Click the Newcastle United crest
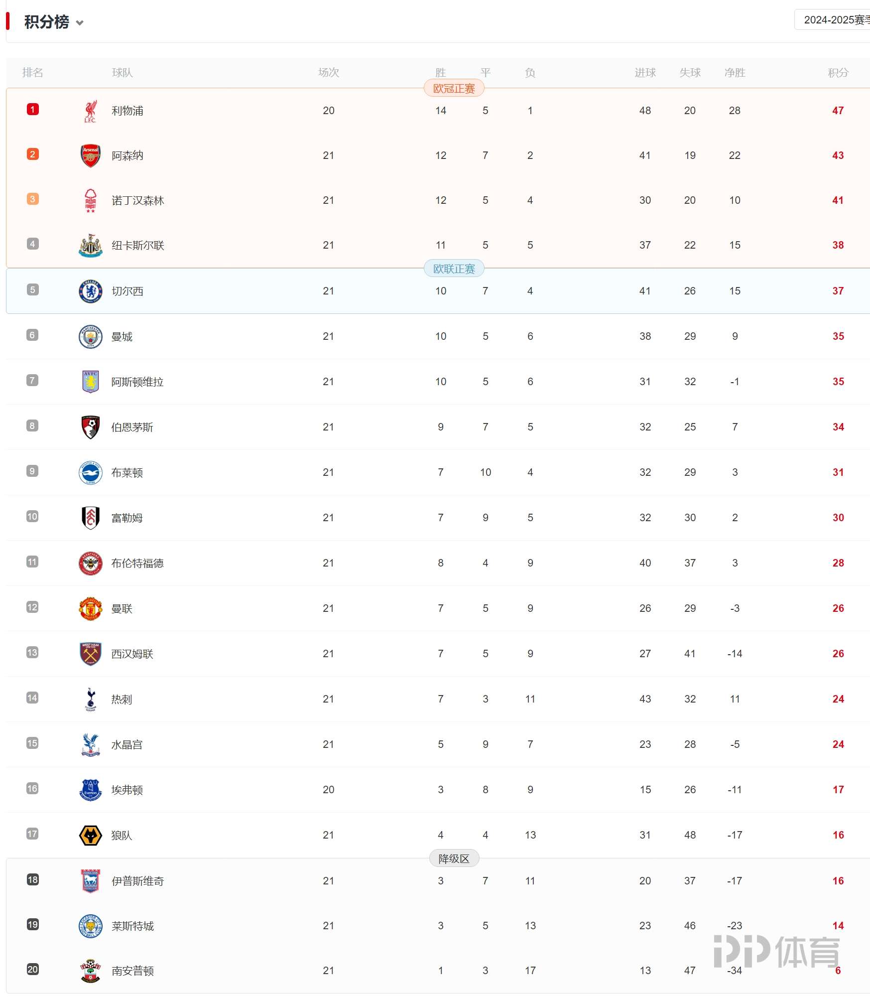This screenshot has height=998, width=870. point(90,246)
